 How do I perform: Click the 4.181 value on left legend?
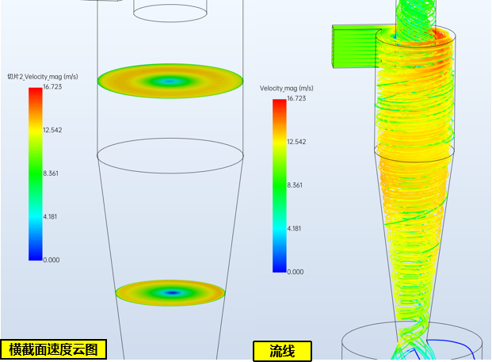tap(51, 216)
